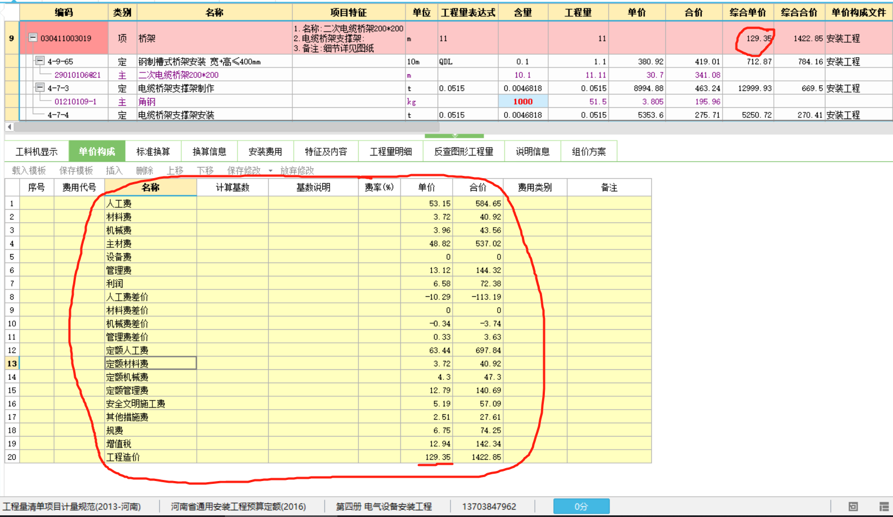Click the 电缆桥架支撑架制作 name cell
The height and width of the screenshot is (517, 893).
(214, 88)
